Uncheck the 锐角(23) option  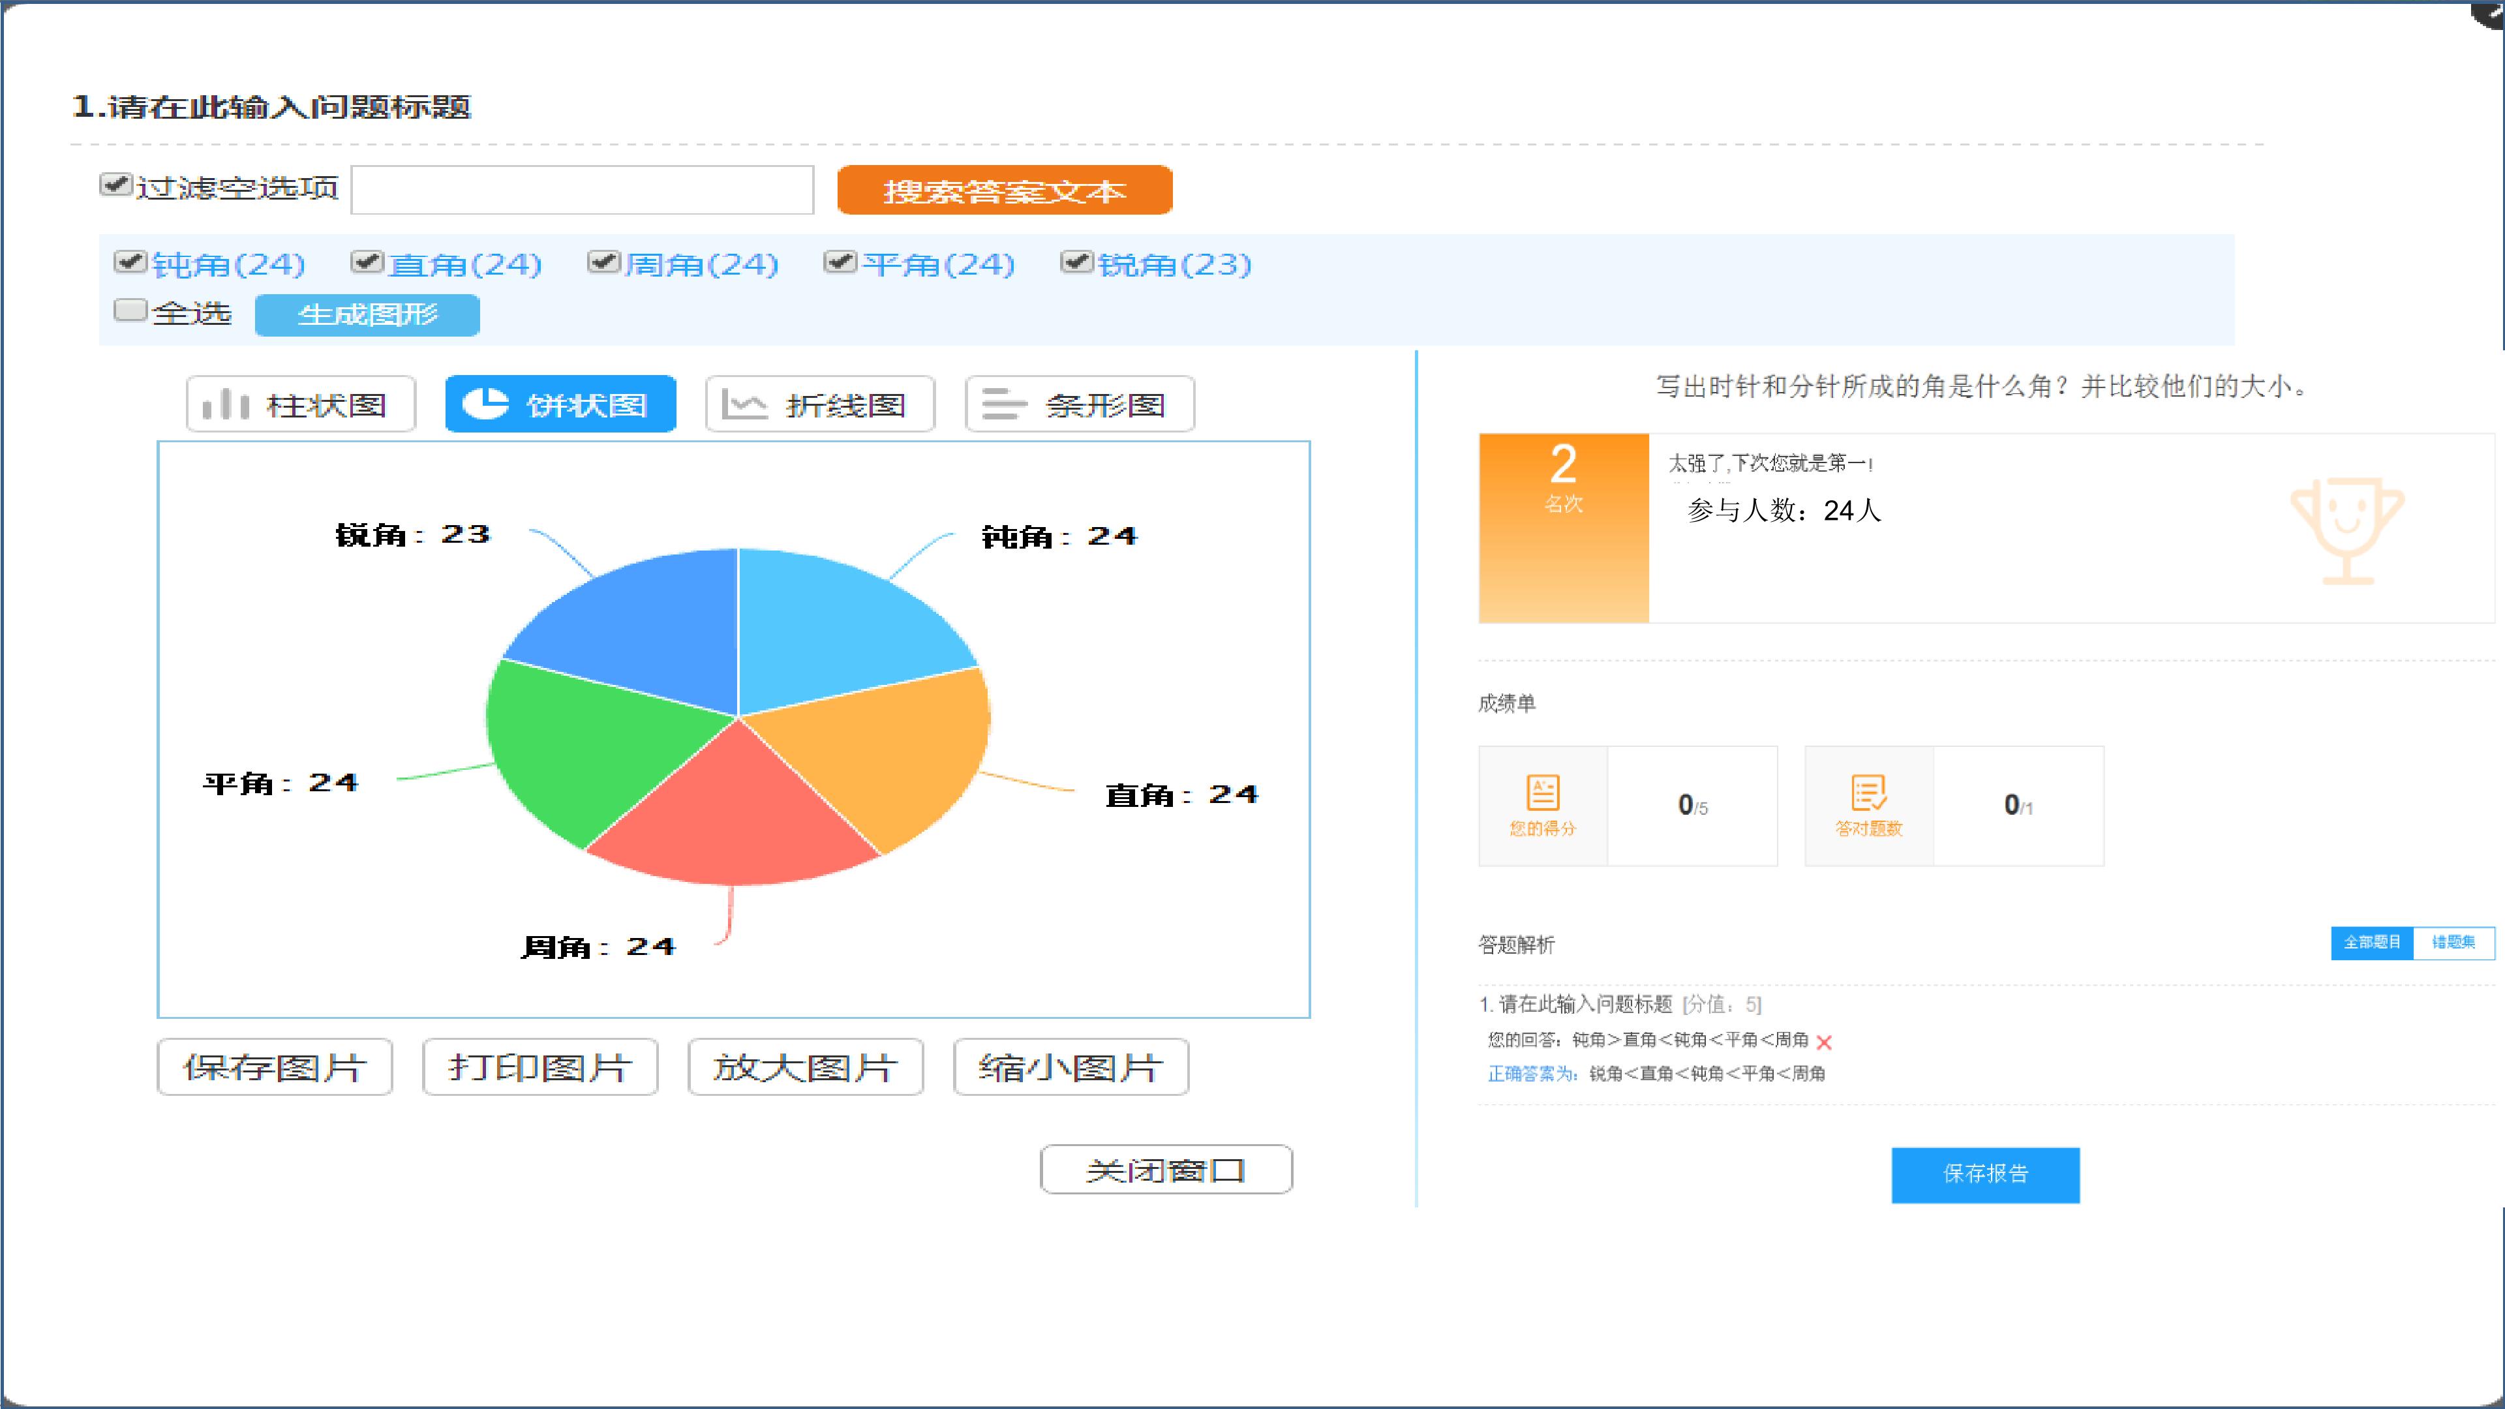coord(1078,262)
